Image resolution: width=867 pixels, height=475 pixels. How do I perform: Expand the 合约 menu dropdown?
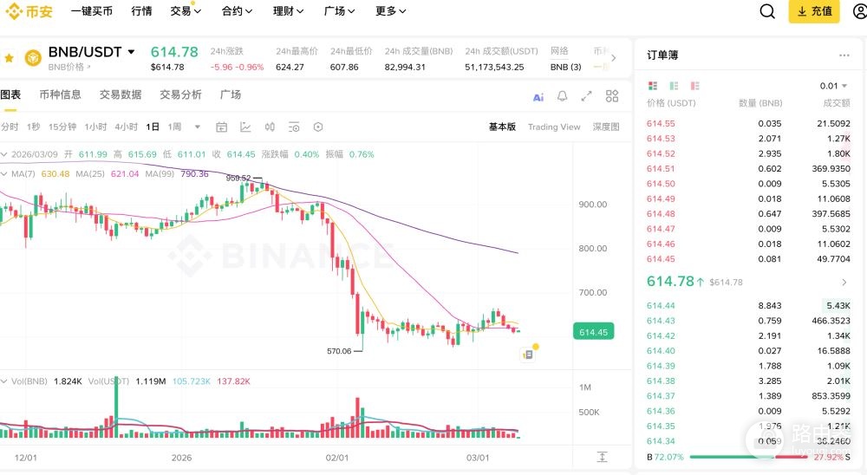[x=238, y=11]
